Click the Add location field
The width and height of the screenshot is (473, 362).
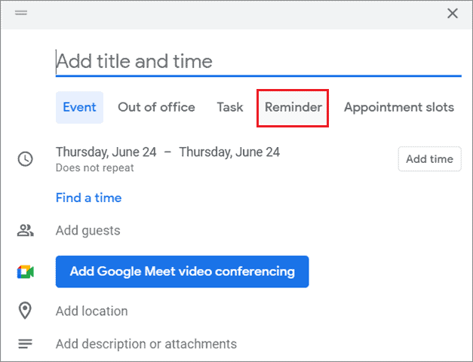point(92,311)
